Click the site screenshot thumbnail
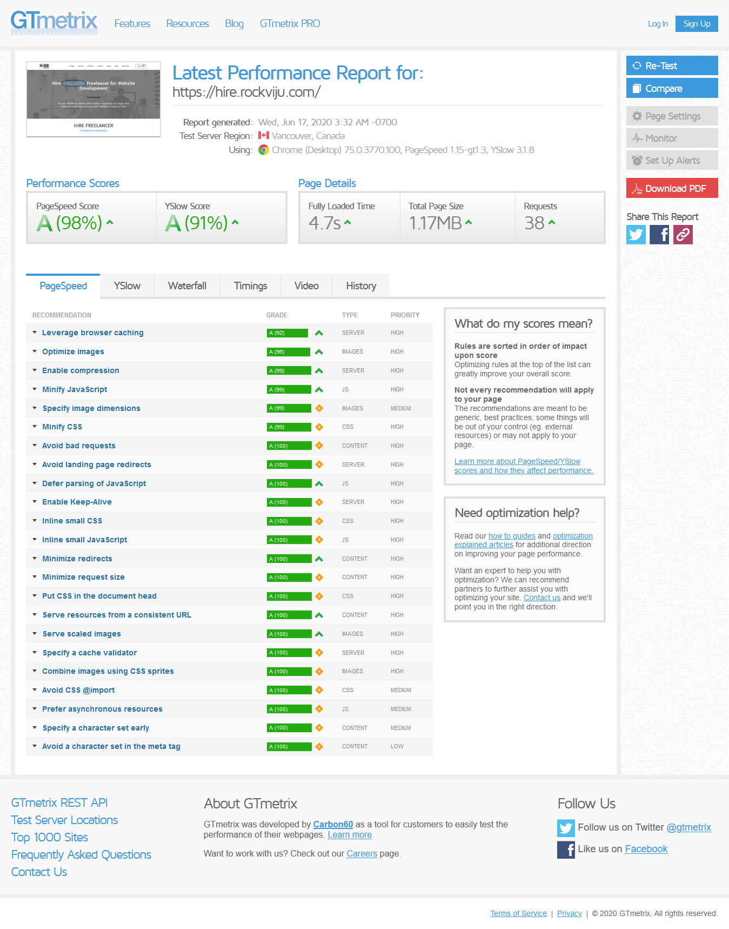Viewport: 729px width, 929px height. tap(93, 99)
